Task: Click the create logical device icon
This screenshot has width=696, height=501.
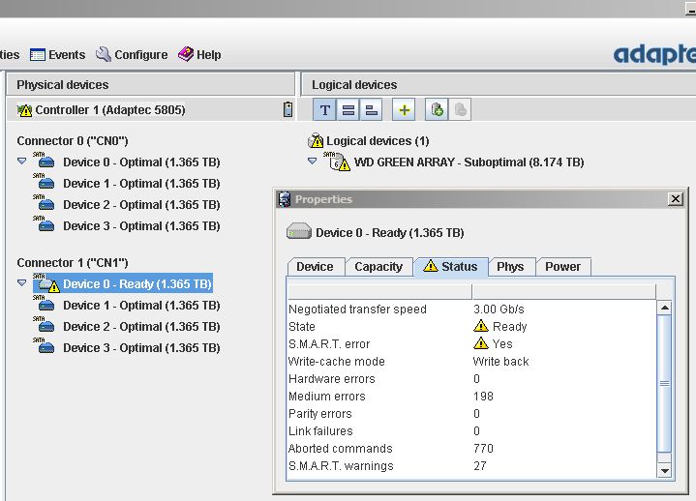Action: pos(438,110)
